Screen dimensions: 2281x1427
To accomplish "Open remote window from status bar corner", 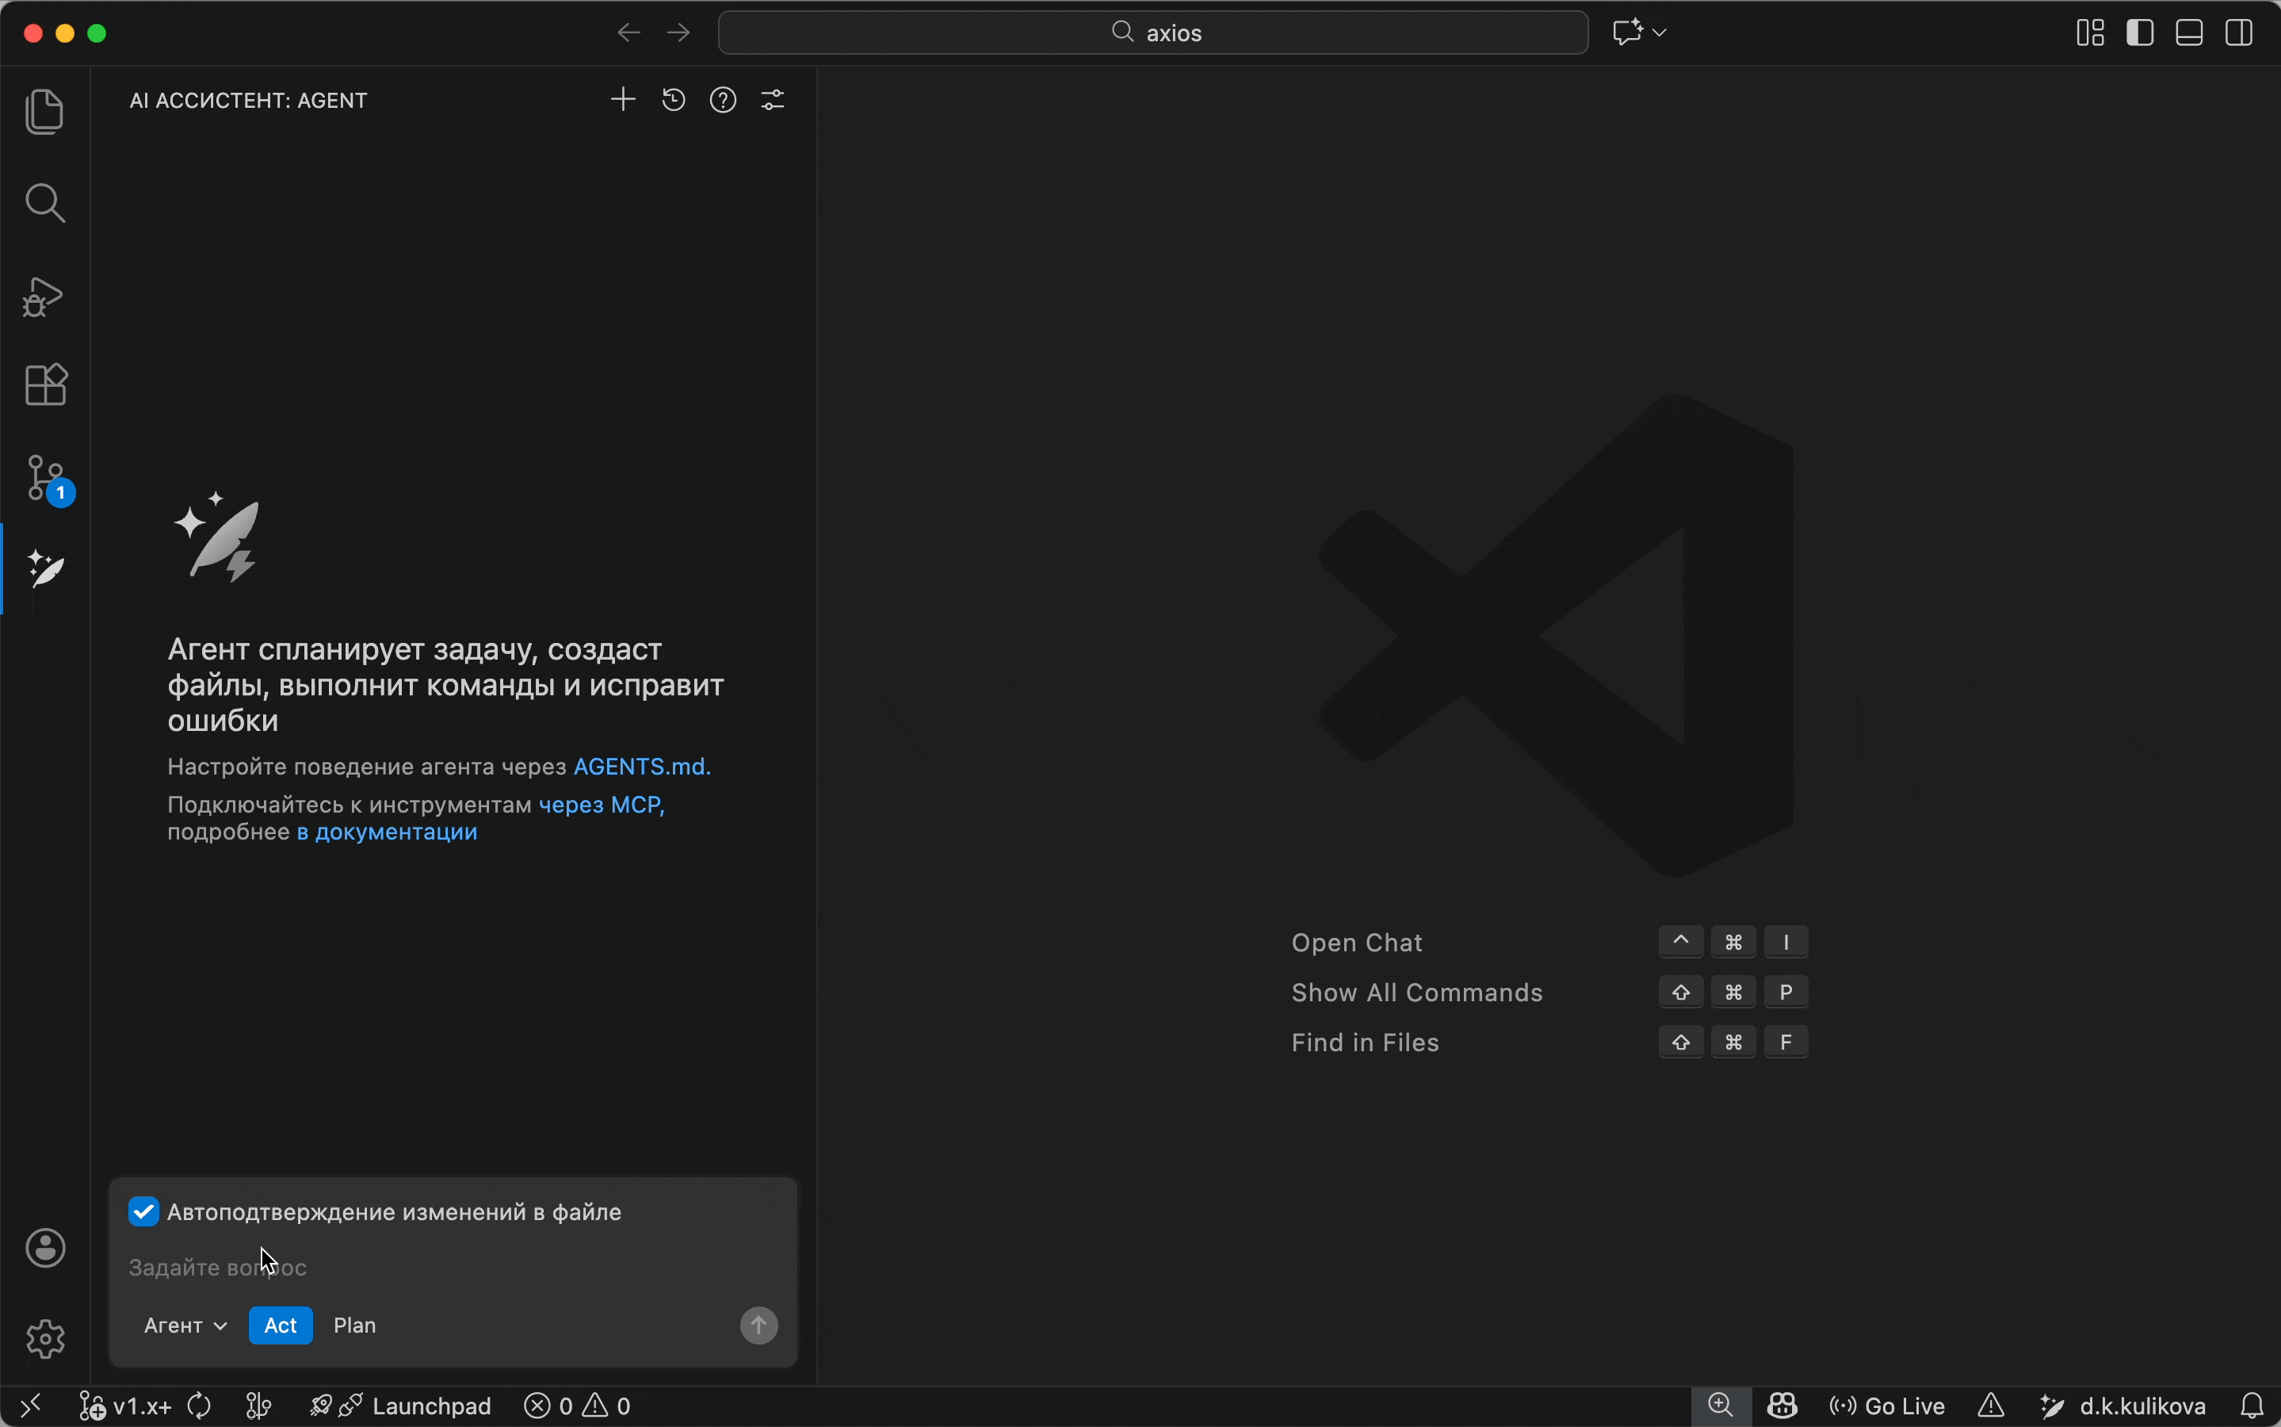I will coord(30,1406).
